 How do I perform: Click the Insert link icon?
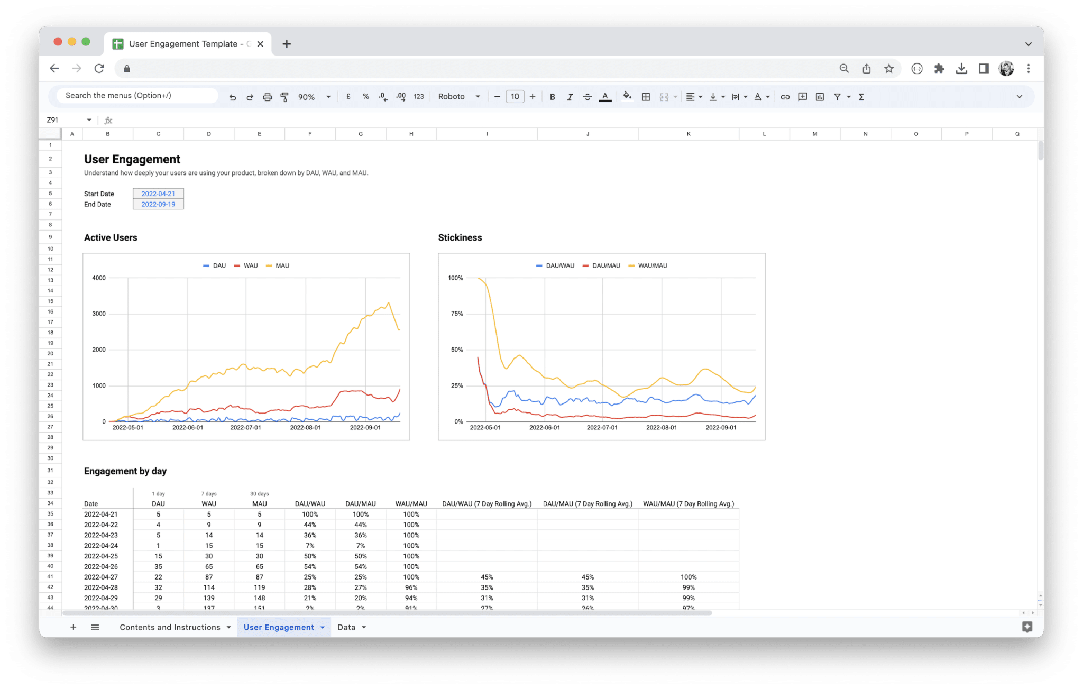pos(785,96)
